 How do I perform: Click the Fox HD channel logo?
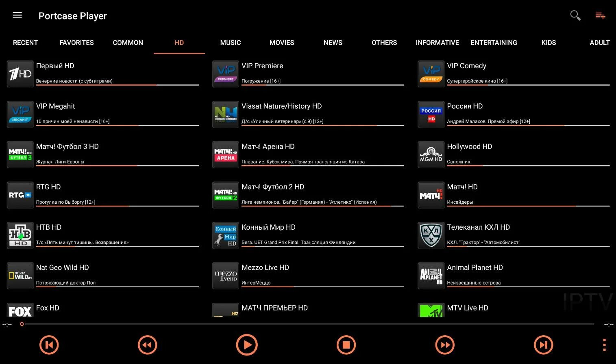click(x=20, y=310)
